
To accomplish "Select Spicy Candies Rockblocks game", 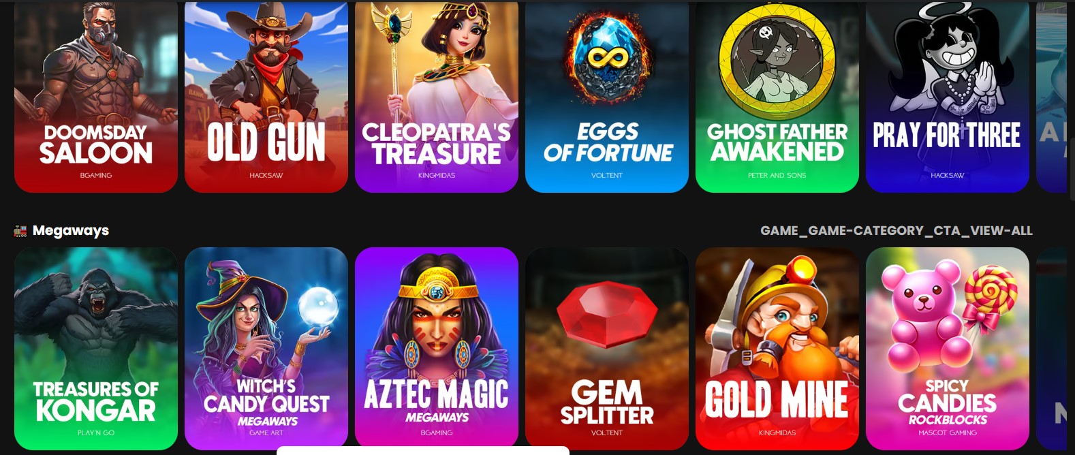I will (948, 348).
